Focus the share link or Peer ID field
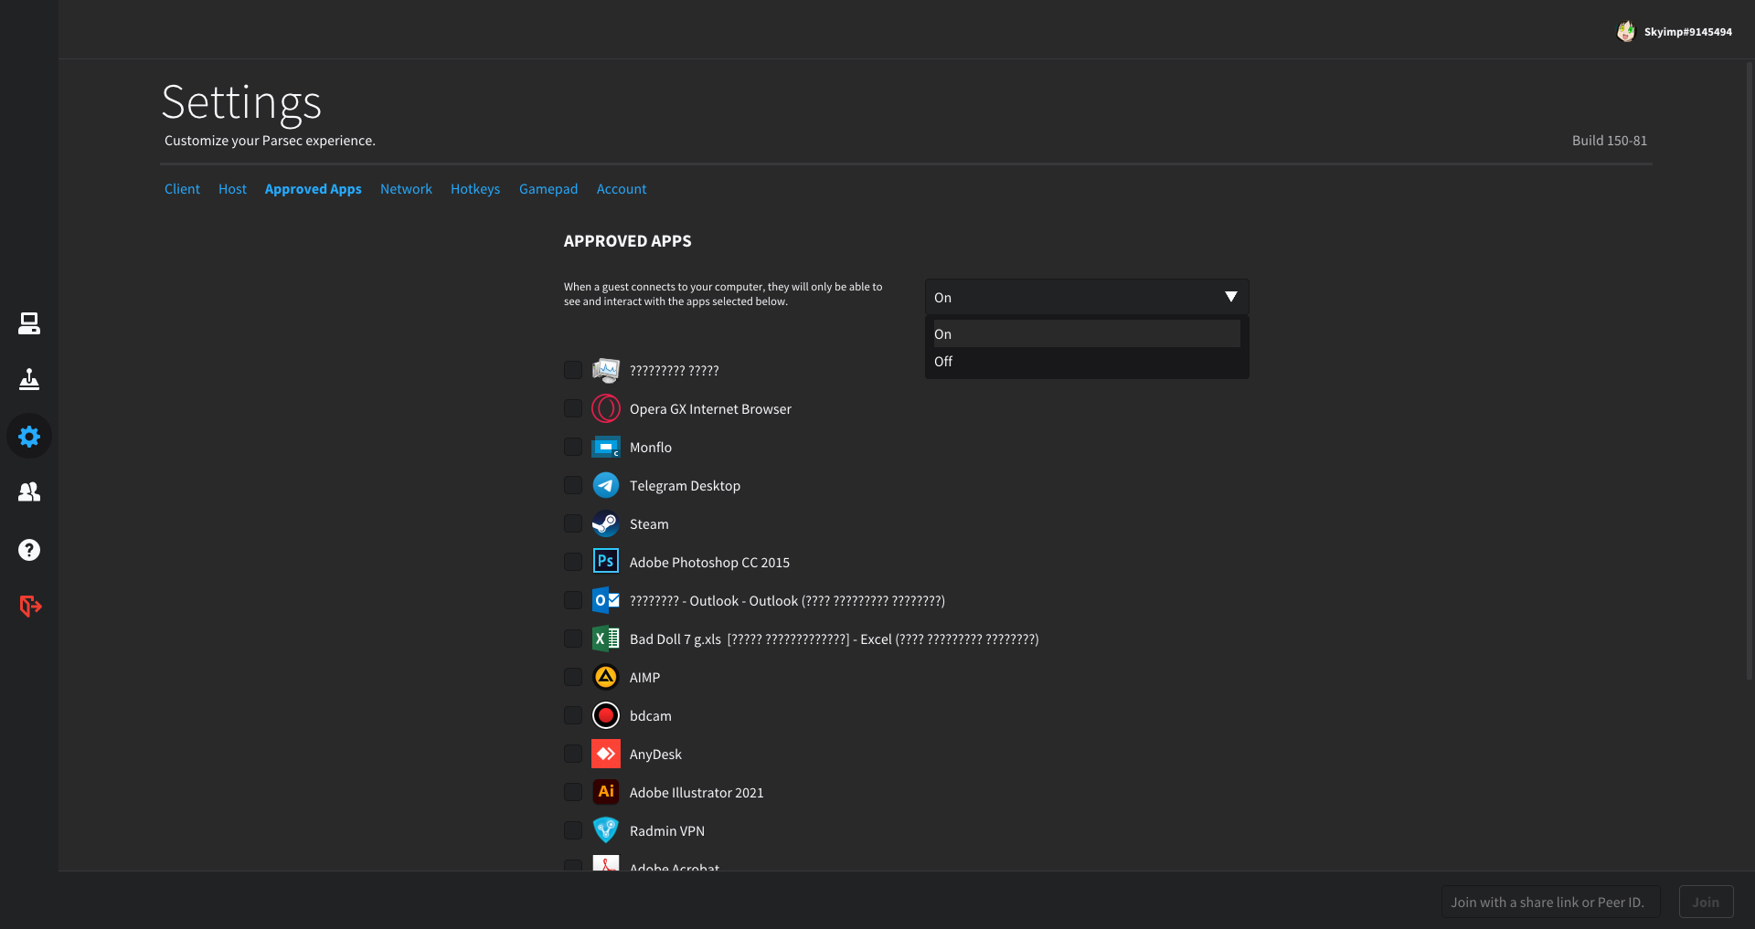This screenshot has height=929, width=1755. coord(1551,902)
